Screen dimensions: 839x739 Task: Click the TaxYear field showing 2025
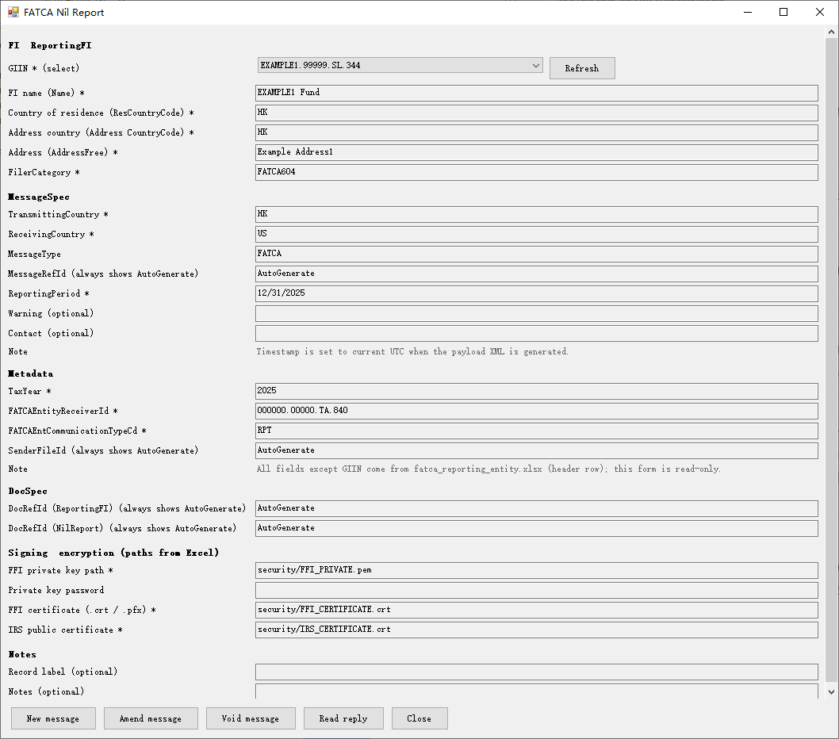(x=536, y=391)
